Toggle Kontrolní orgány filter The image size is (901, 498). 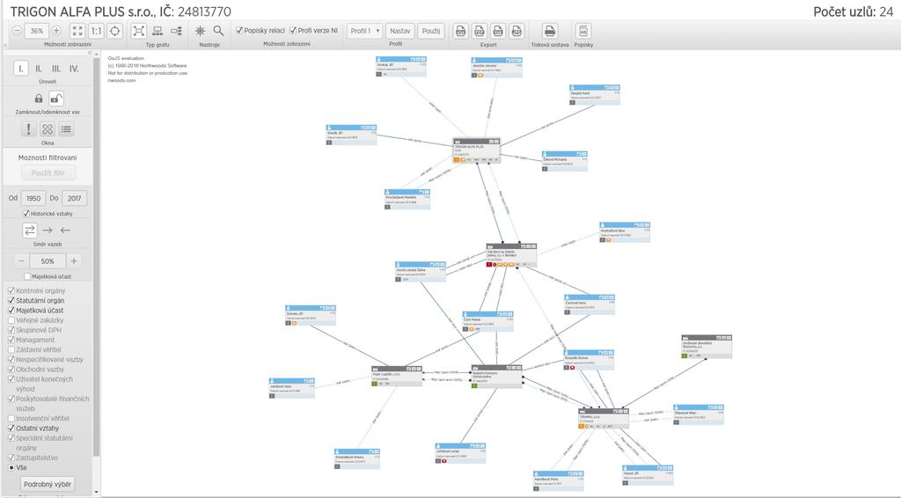point(11,290)
